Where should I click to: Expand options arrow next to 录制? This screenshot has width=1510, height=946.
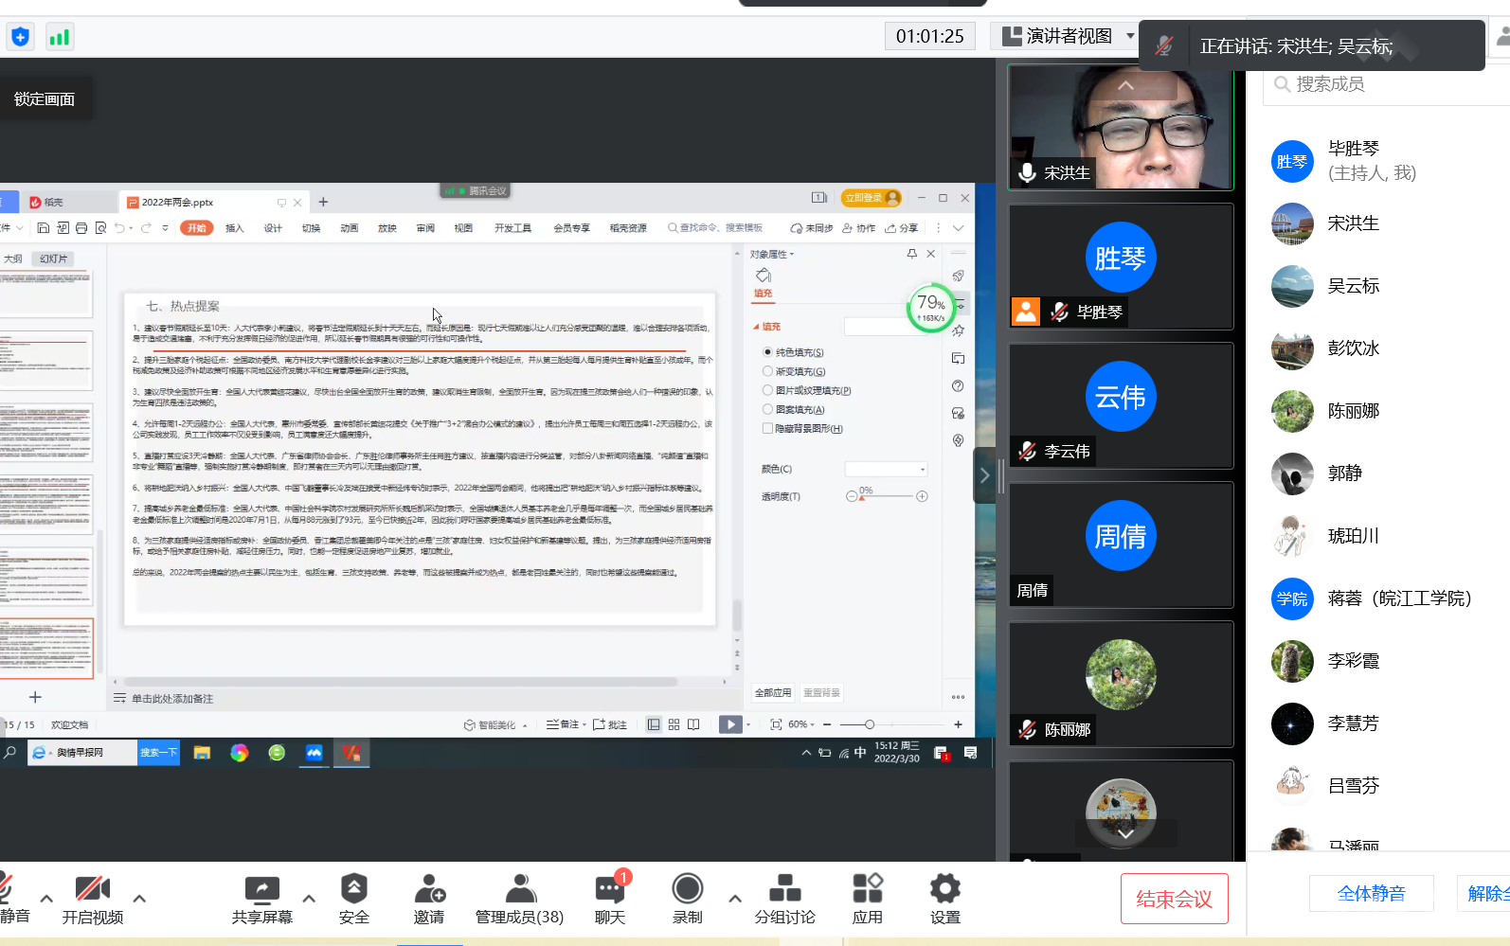click(x=735, y=898)
